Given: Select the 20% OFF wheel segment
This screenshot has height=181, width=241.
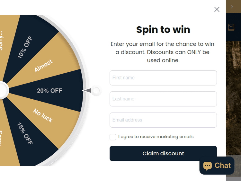Looking at the screenshot, I should tap(49, 91).
